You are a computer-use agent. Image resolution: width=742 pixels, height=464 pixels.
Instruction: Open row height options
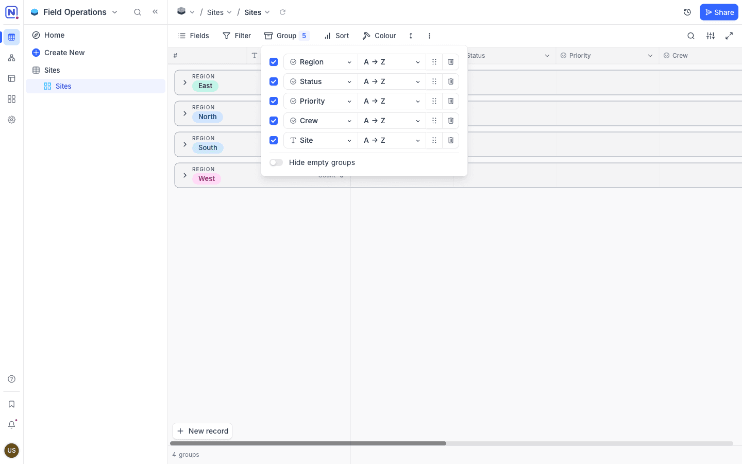pyautogui.click(x=411, y=36)
